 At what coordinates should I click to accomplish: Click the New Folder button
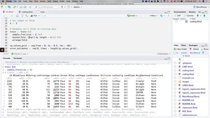180,49
